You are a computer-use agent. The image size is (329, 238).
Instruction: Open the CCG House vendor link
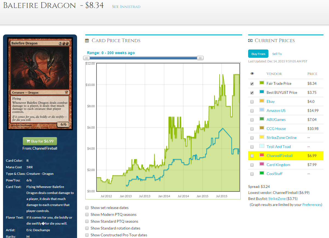coord(276,129)
